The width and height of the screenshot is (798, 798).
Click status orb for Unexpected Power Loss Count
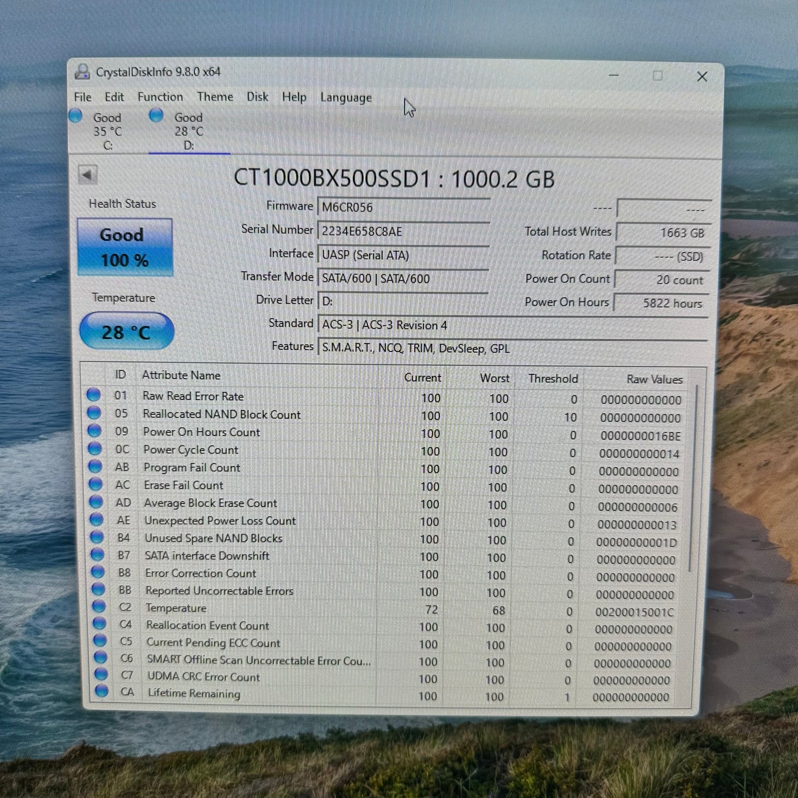(x=96, y=520)
